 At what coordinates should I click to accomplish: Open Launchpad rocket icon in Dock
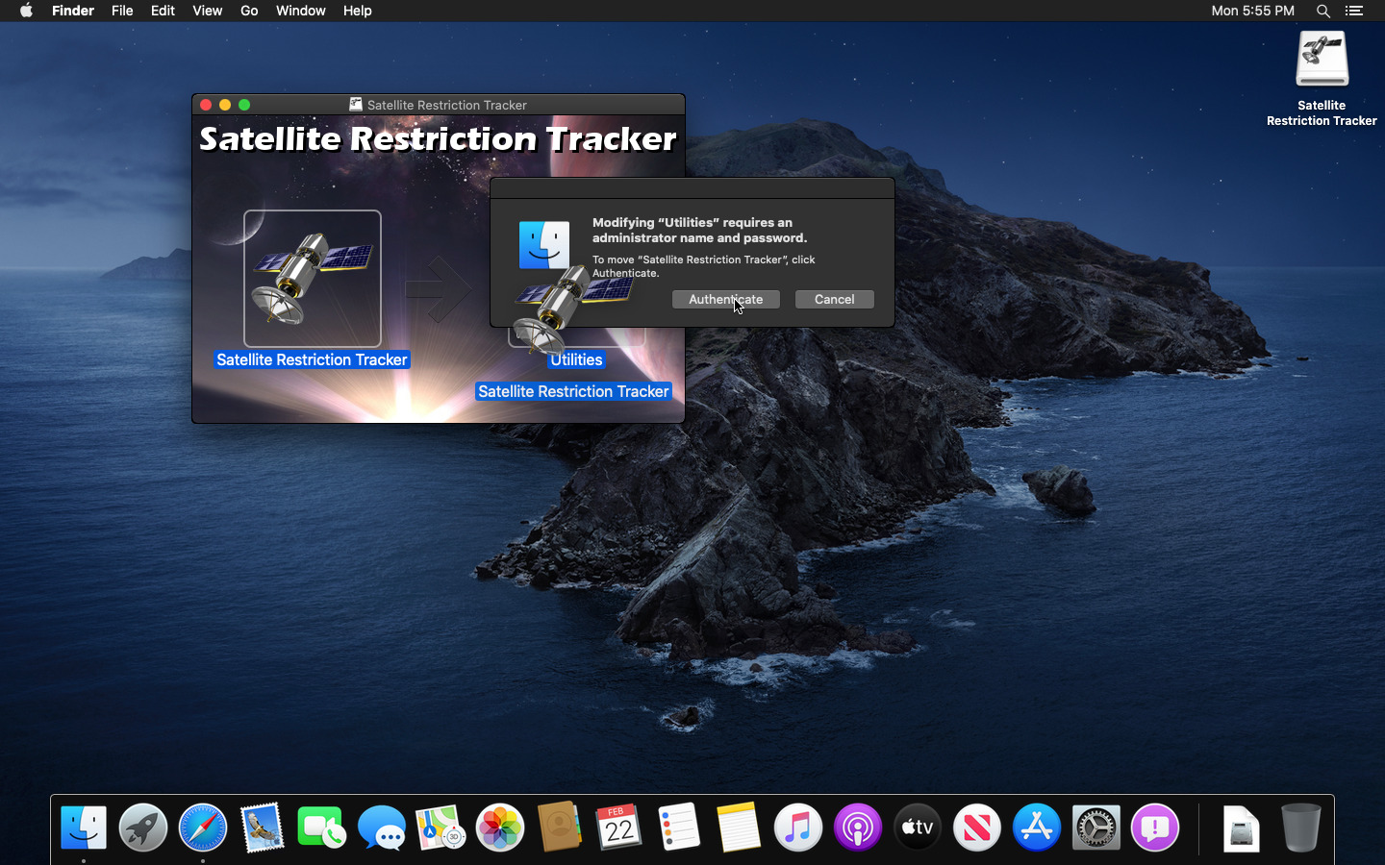[143, 828]
